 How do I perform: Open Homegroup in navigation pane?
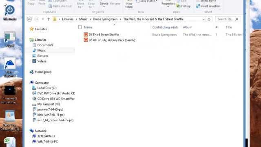click(43, 72)
